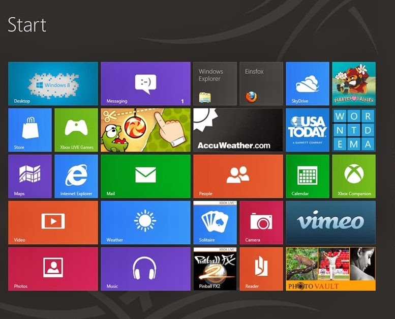Launch the Einsfox Firefox tile
395x319 pixels.
[261, 83]
